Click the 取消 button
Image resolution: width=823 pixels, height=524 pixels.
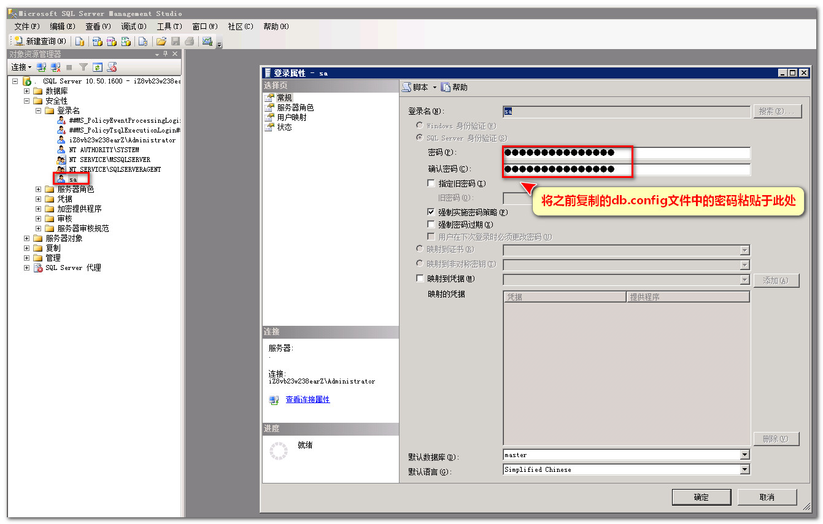tap(767, 497)
